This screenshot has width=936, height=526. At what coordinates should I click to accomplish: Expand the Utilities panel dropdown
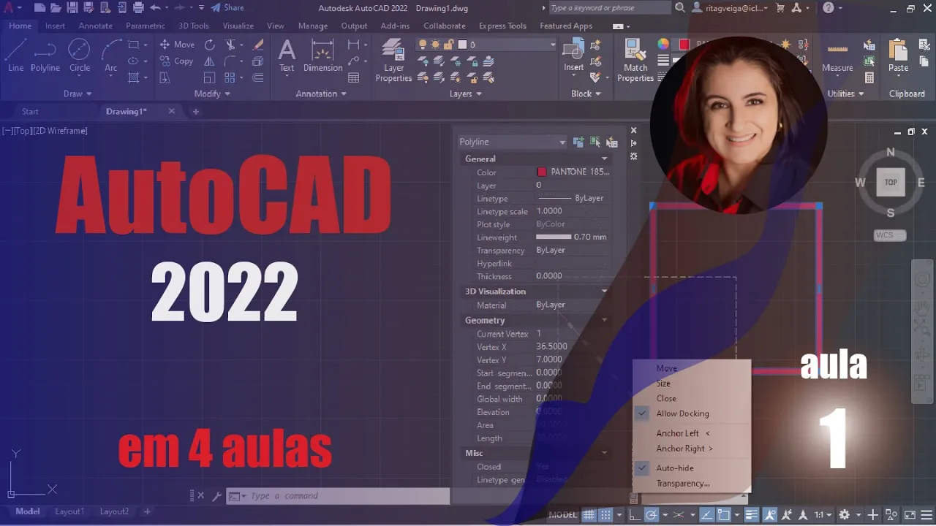(845, 94)
